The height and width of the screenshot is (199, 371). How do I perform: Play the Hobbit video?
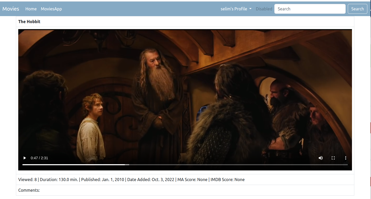(x=25, y=158)
